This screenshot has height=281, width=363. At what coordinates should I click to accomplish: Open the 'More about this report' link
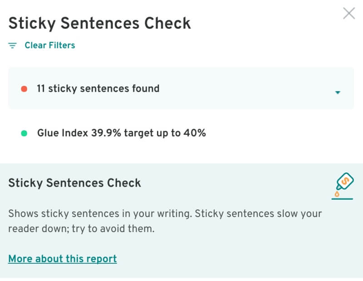click(63, 259)
